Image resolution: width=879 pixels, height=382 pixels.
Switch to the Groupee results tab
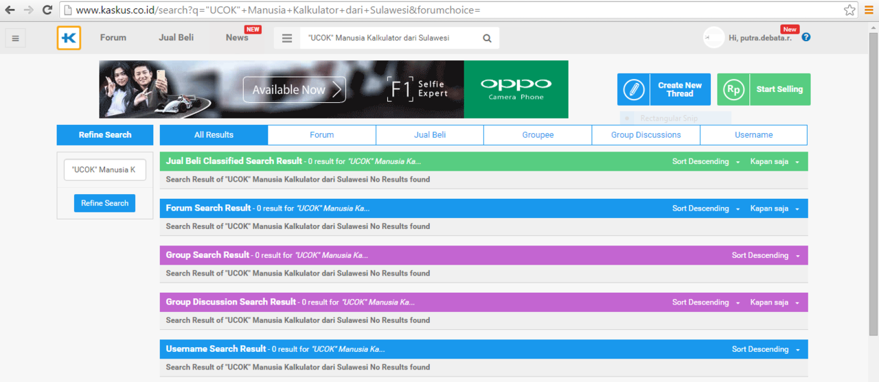click(538, 135)
